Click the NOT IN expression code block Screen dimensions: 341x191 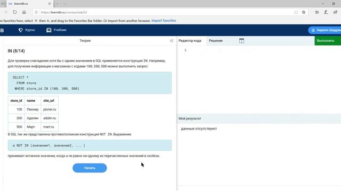(90, 145)
